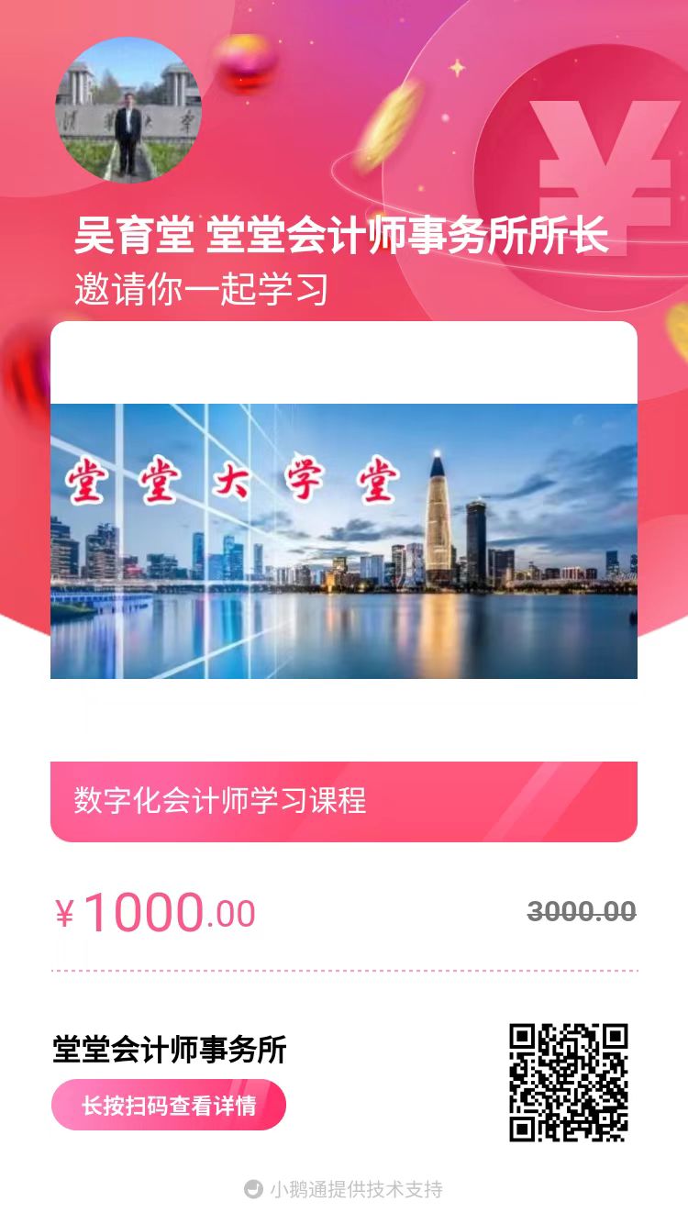Tap the 小鹅通 logo icon in footer
This screenshot has width=688, height=1224.
253,1189
